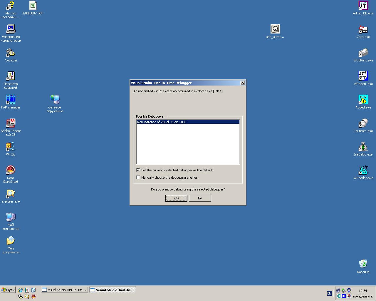Viewport: 376px width, 301px height.
Task: Click the EN language indicator in tray
Action: 329,293
